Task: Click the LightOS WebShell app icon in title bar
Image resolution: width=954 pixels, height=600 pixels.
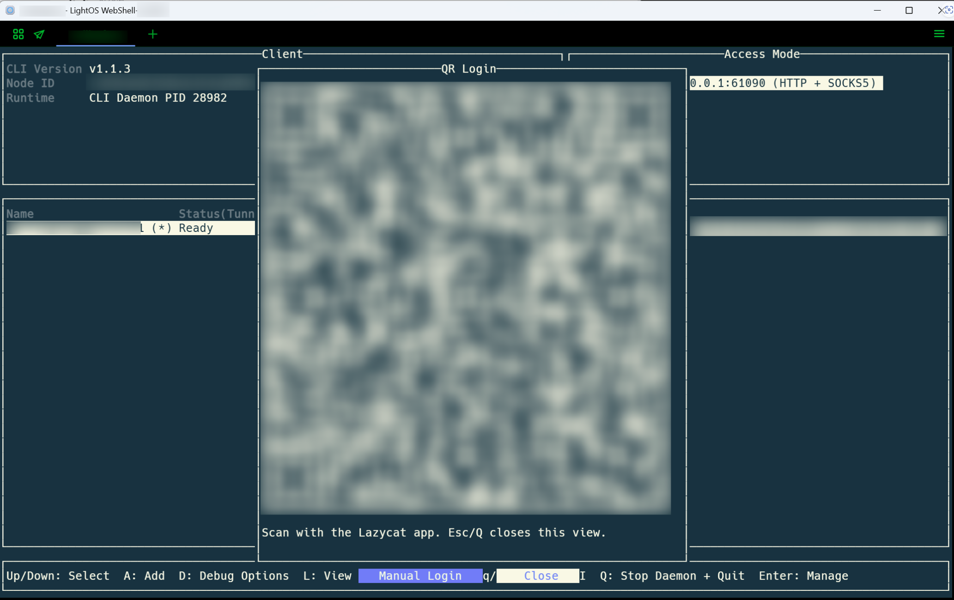Action: click(x=10, y=10)
